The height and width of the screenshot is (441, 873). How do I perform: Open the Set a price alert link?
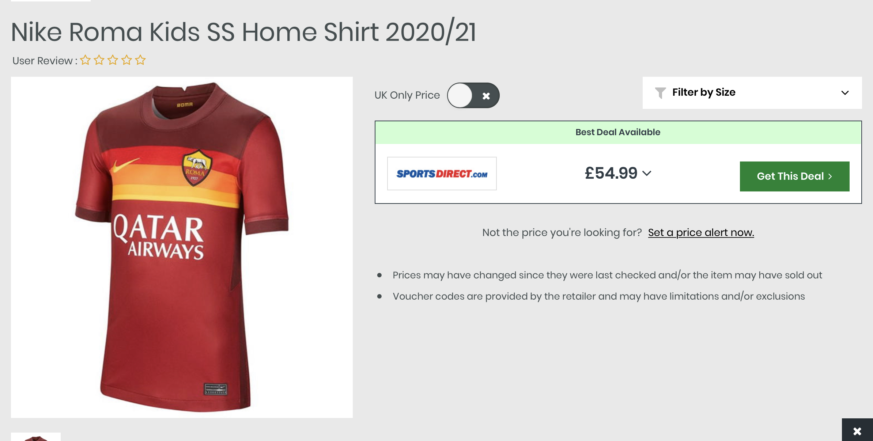point(701,232)
